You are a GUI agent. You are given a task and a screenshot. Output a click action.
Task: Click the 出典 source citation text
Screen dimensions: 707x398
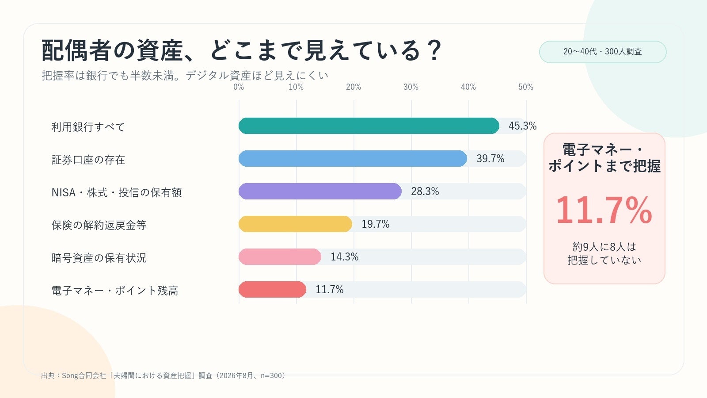[x=163, y=375]
